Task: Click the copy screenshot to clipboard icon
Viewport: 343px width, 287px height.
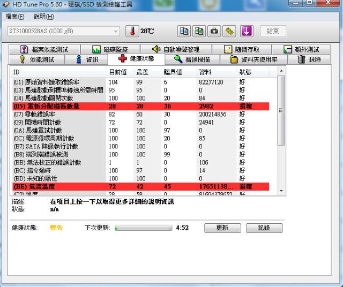Action: pyautogui.click(x=199, y=31)
